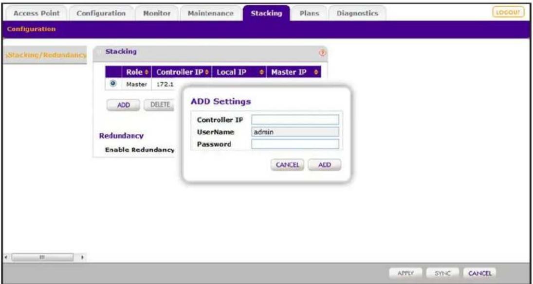Click the Stacking help question icon
The image size is (533, 284).
[322, 53]
